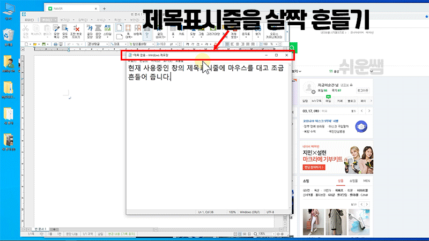Click the landscape page orientation icon
This screenshot has width=429, height=241.
(x=119, y=36)
